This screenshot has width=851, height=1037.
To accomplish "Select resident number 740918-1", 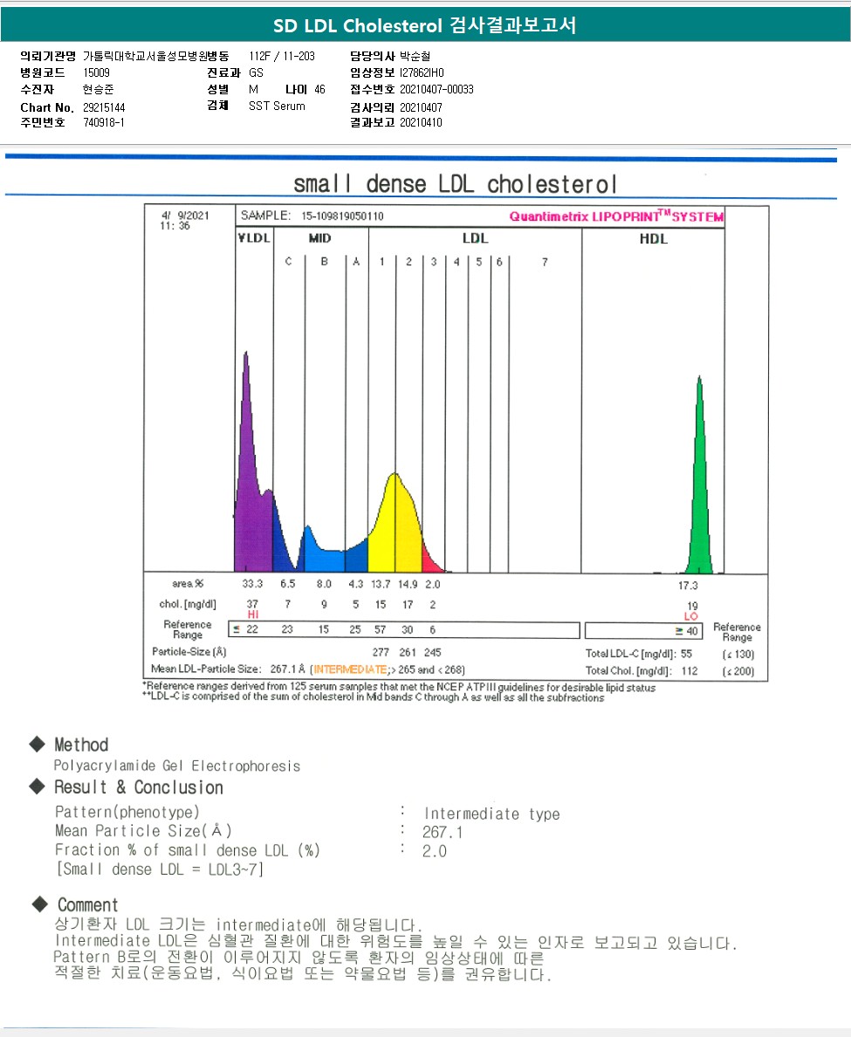I will coord(104,122).
